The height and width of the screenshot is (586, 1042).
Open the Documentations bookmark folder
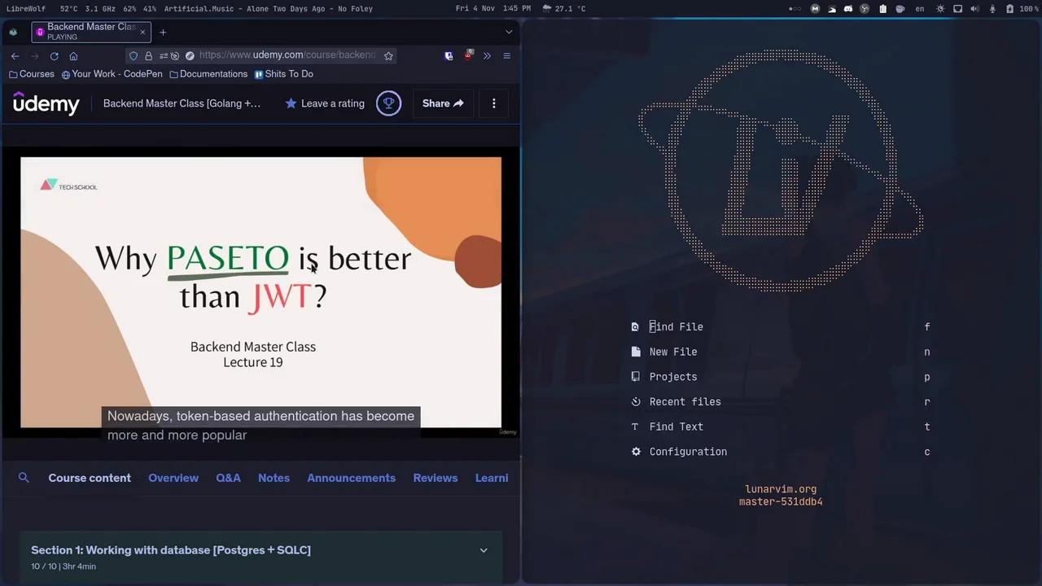pos(213,73)
